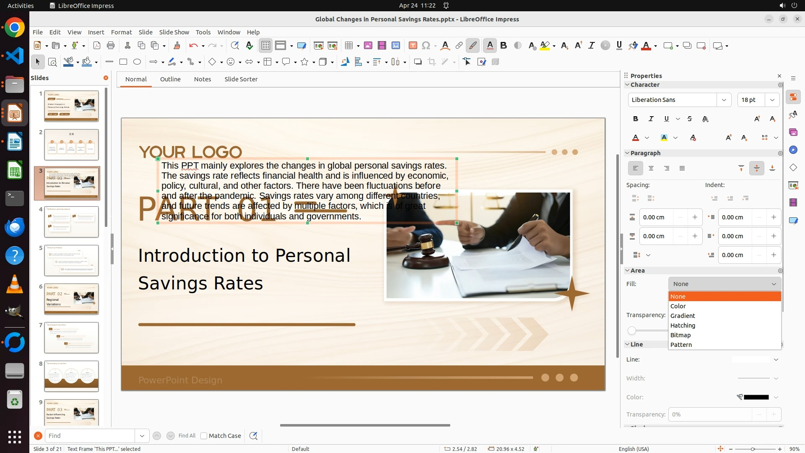Screen dimensions: 805x453
Task: Collapse the Paragraph section
Action: 628,153
